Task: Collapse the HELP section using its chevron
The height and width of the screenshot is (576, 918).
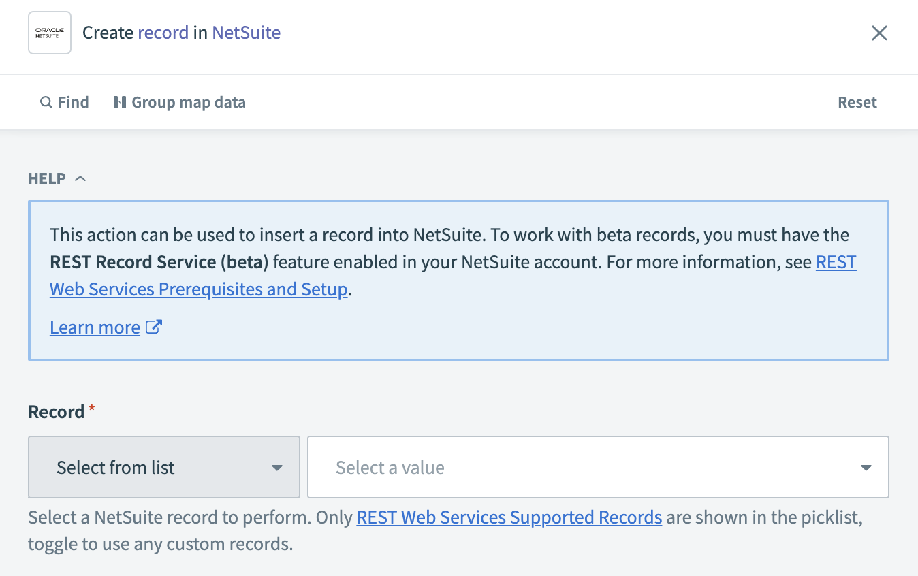Action: point(80,178)
